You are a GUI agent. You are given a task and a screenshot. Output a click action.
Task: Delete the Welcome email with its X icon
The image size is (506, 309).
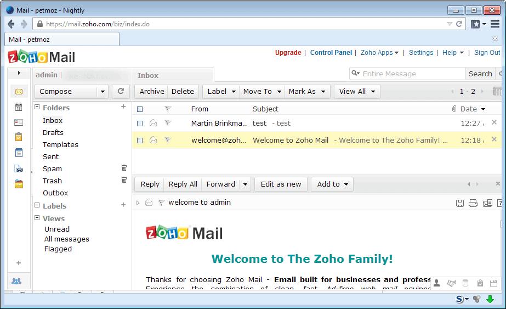tap(494, 139)
